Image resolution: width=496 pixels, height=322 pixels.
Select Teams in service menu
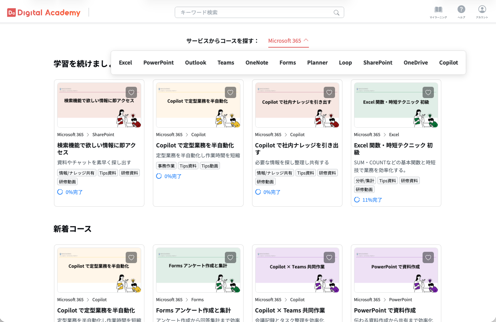[226, 62]
